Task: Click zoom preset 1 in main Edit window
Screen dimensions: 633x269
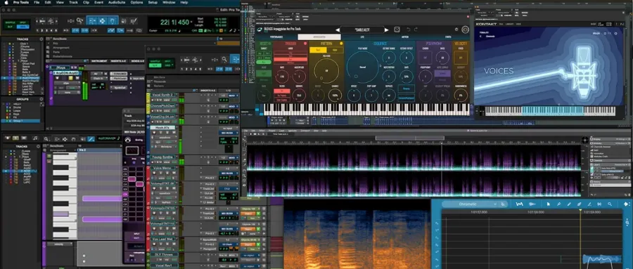Action: coord(37,31)
